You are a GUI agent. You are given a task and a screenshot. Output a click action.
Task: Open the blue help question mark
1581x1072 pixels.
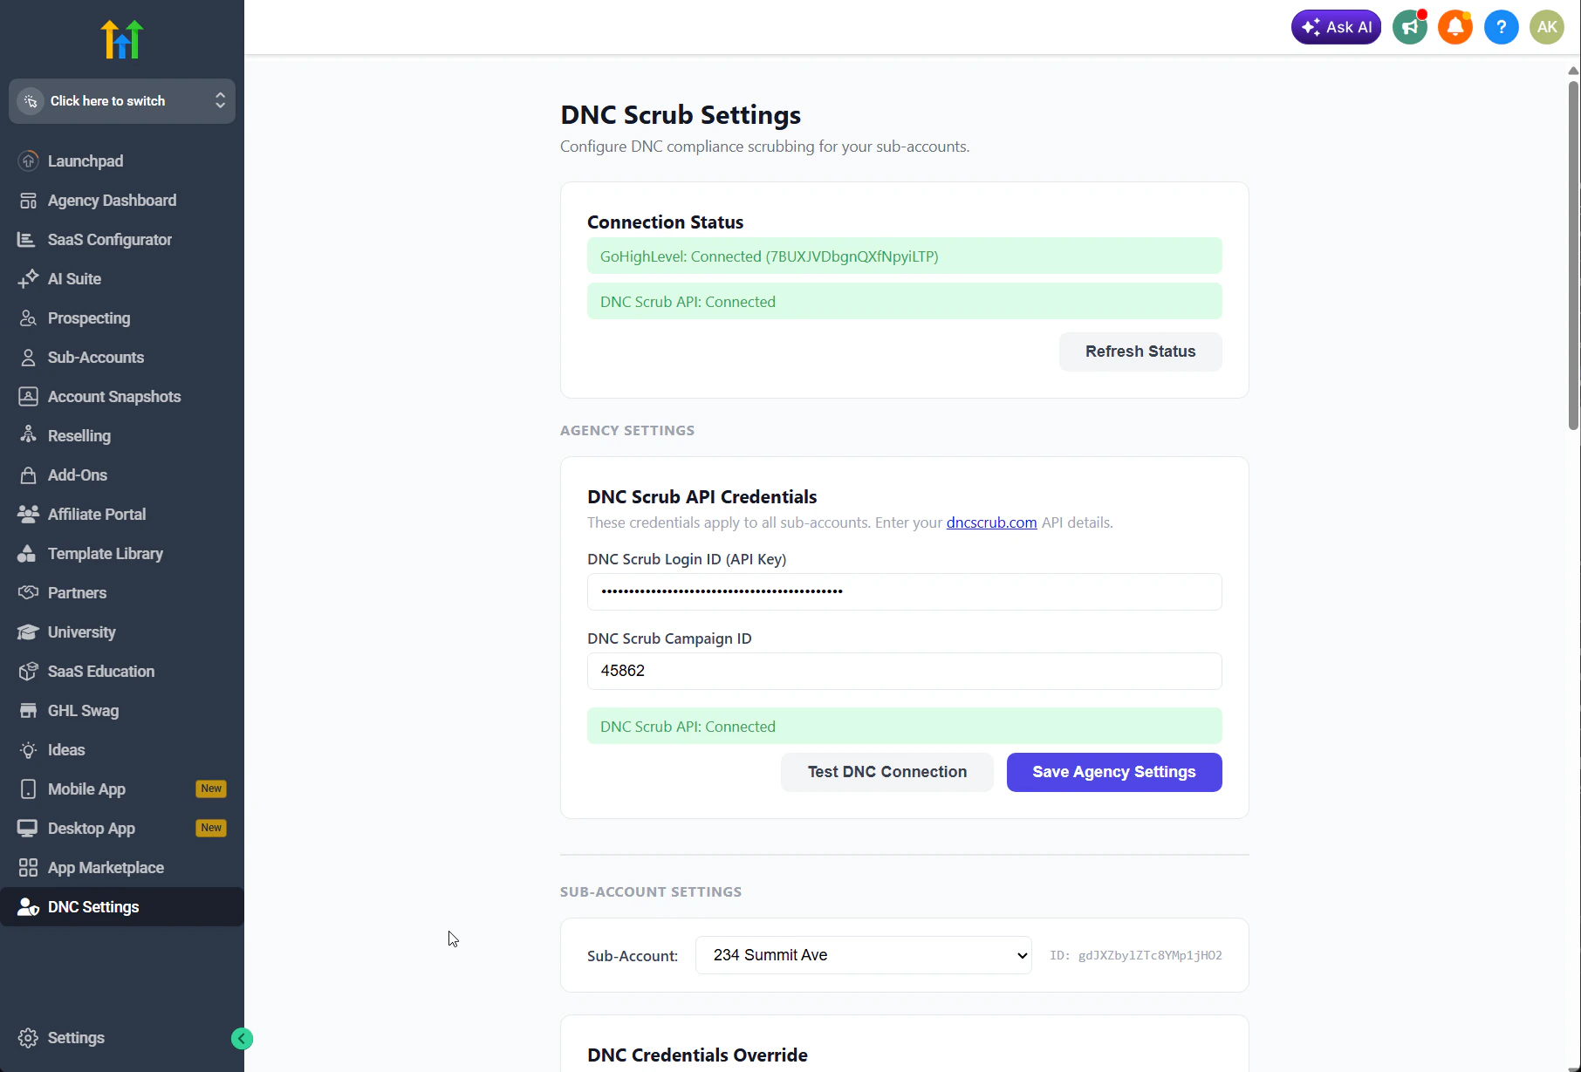tap(1501, 27)
